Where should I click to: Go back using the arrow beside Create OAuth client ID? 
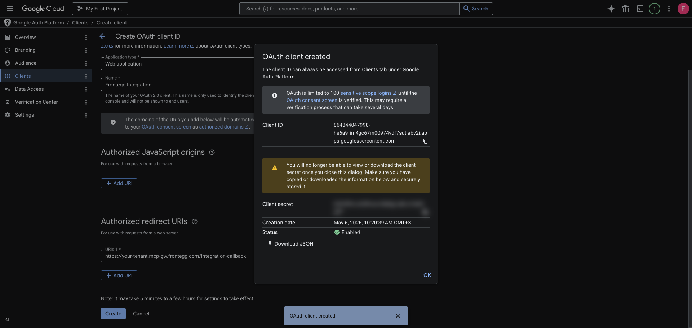(x=102, y=36)
